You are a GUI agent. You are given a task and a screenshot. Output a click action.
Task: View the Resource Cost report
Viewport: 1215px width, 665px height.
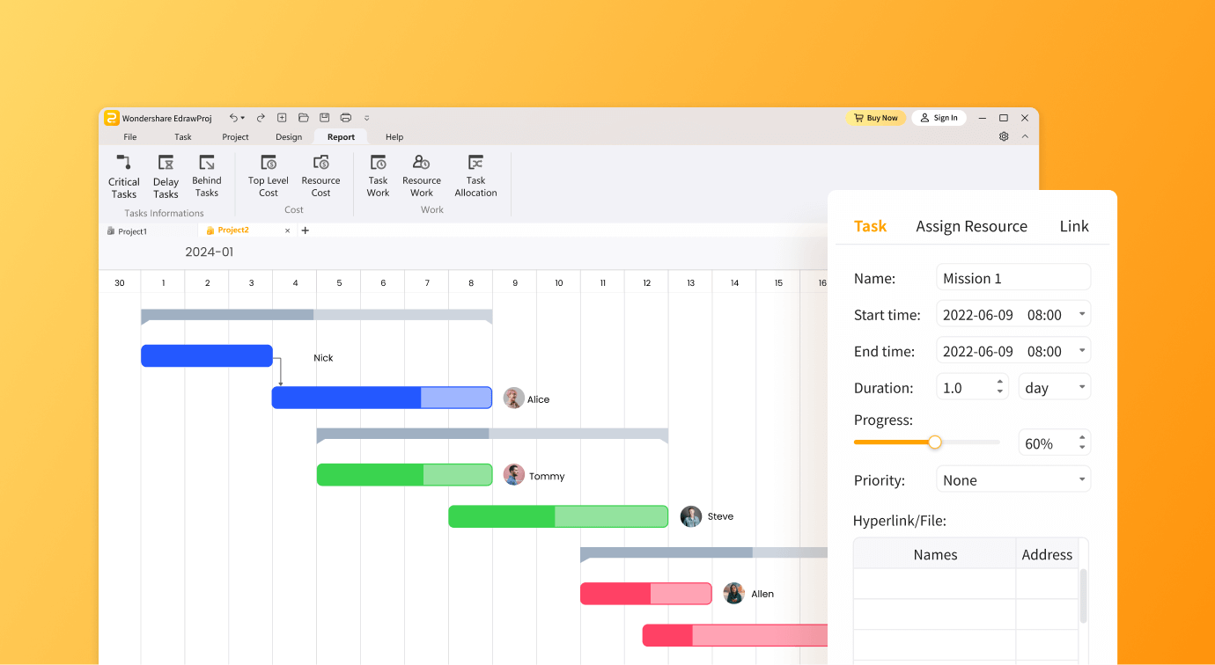tap(320, 176)
